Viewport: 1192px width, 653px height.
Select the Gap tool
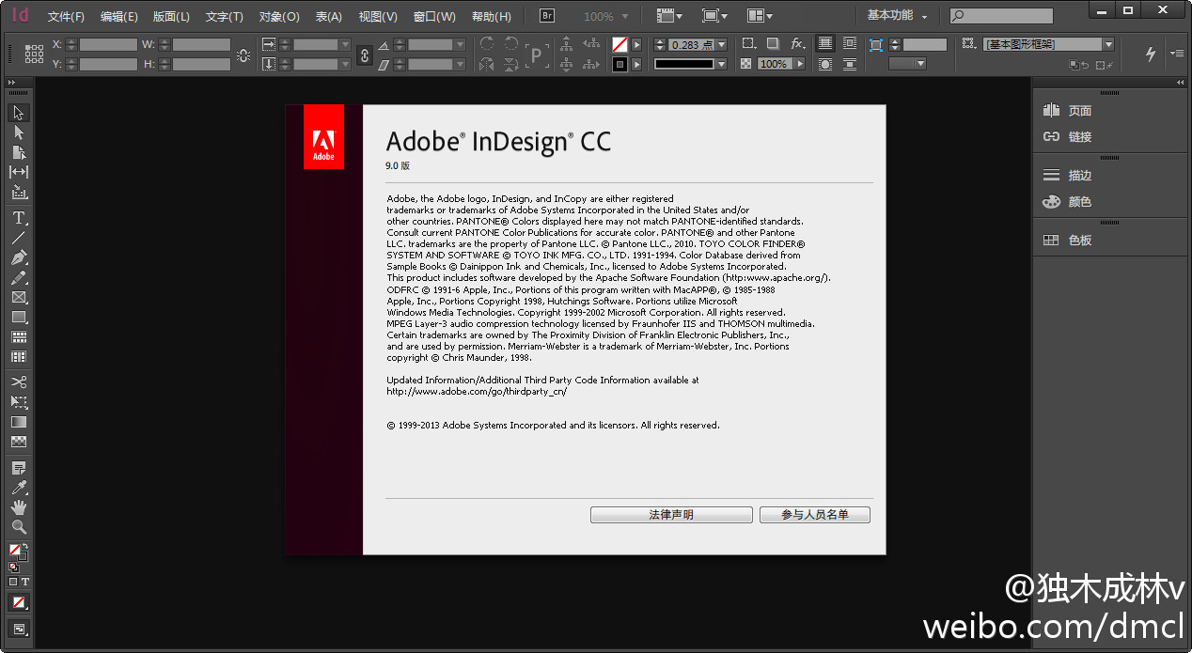point(19,172)
